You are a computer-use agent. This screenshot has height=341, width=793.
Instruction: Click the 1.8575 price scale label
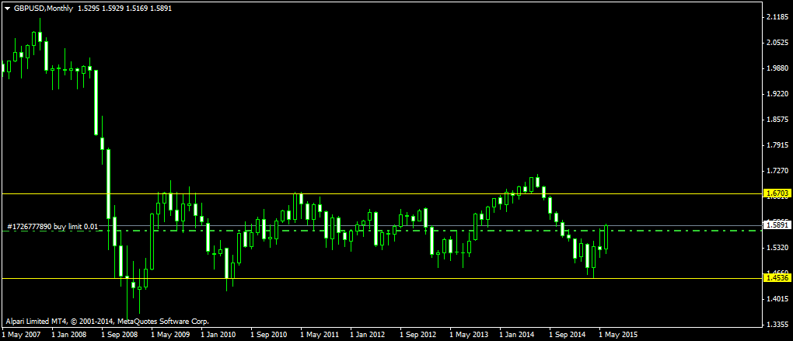tap(777, 120)
